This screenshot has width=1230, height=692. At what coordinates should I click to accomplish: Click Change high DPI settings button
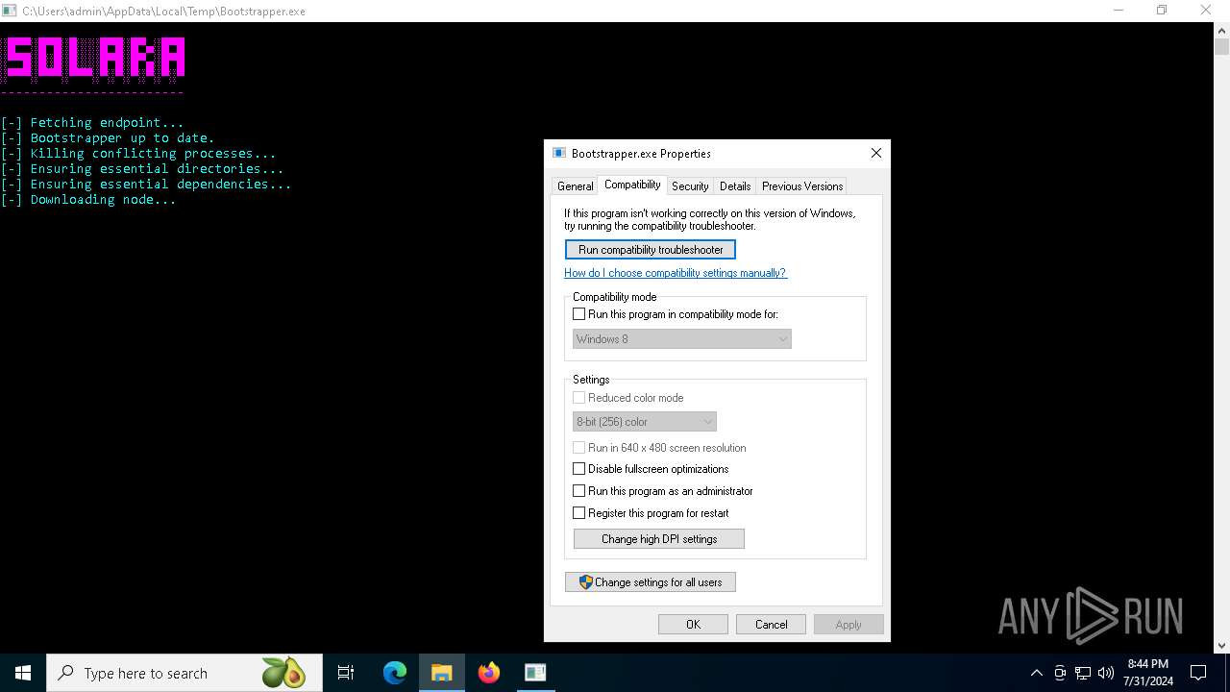(x=659, y=539)
